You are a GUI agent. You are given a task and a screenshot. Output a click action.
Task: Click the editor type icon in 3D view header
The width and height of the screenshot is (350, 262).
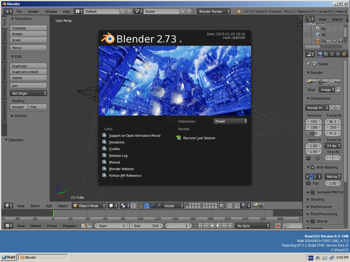point(8,206)
